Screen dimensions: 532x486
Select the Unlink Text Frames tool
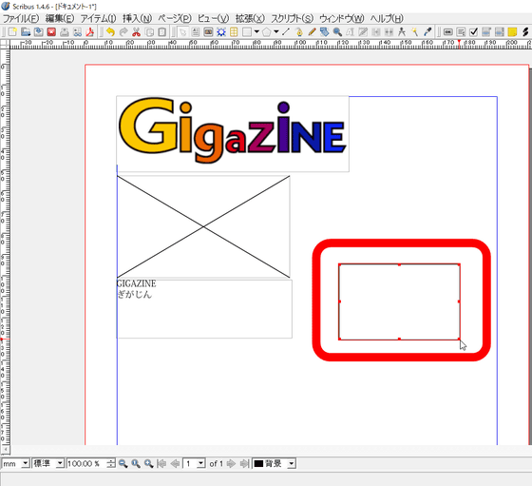coord(389,32)
